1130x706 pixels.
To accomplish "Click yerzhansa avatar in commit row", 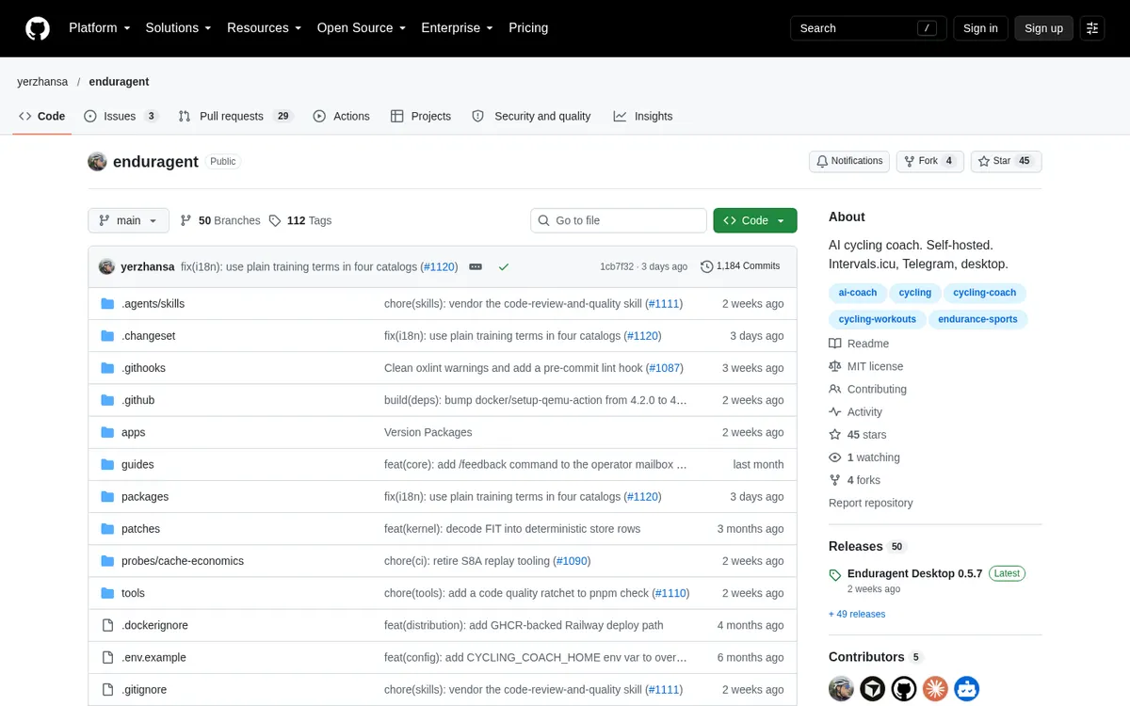I will tap(107, 266).
